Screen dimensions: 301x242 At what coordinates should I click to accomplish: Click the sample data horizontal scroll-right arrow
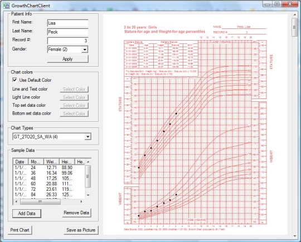pos(81,201)
